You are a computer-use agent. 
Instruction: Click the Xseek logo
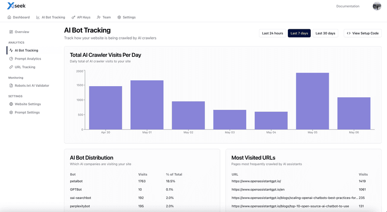pos(16,6)
